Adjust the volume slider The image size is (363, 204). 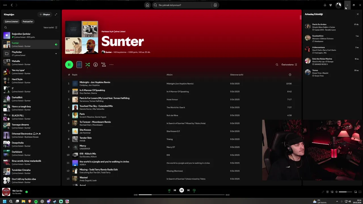345,192
